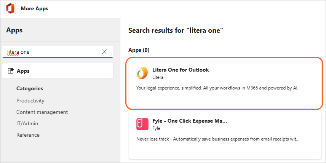The width and height of the screenshot is (326, 163).
Task: Click the 'More Apps' header title
Action: (34, 8)
